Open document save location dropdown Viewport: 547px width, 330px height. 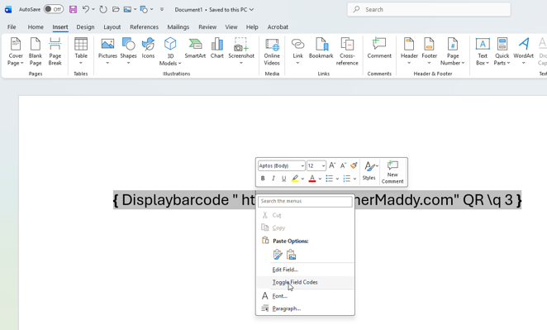coord(251,9)
